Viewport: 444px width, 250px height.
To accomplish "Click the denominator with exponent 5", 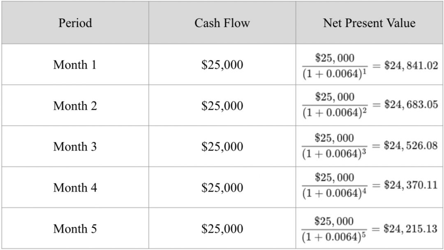I will coord(334,238).
